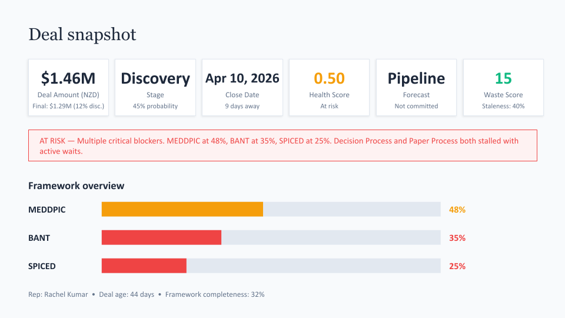This screenshot has height=318, width=565.
Task: Click the red BANT progress bar
Action: [x=161, y=238]
